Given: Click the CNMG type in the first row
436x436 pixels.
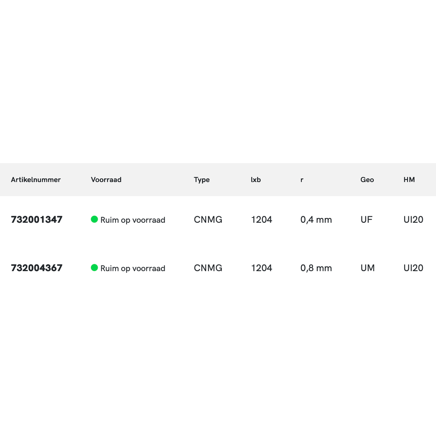Looking at the screenshot, I should pos(208,220).
